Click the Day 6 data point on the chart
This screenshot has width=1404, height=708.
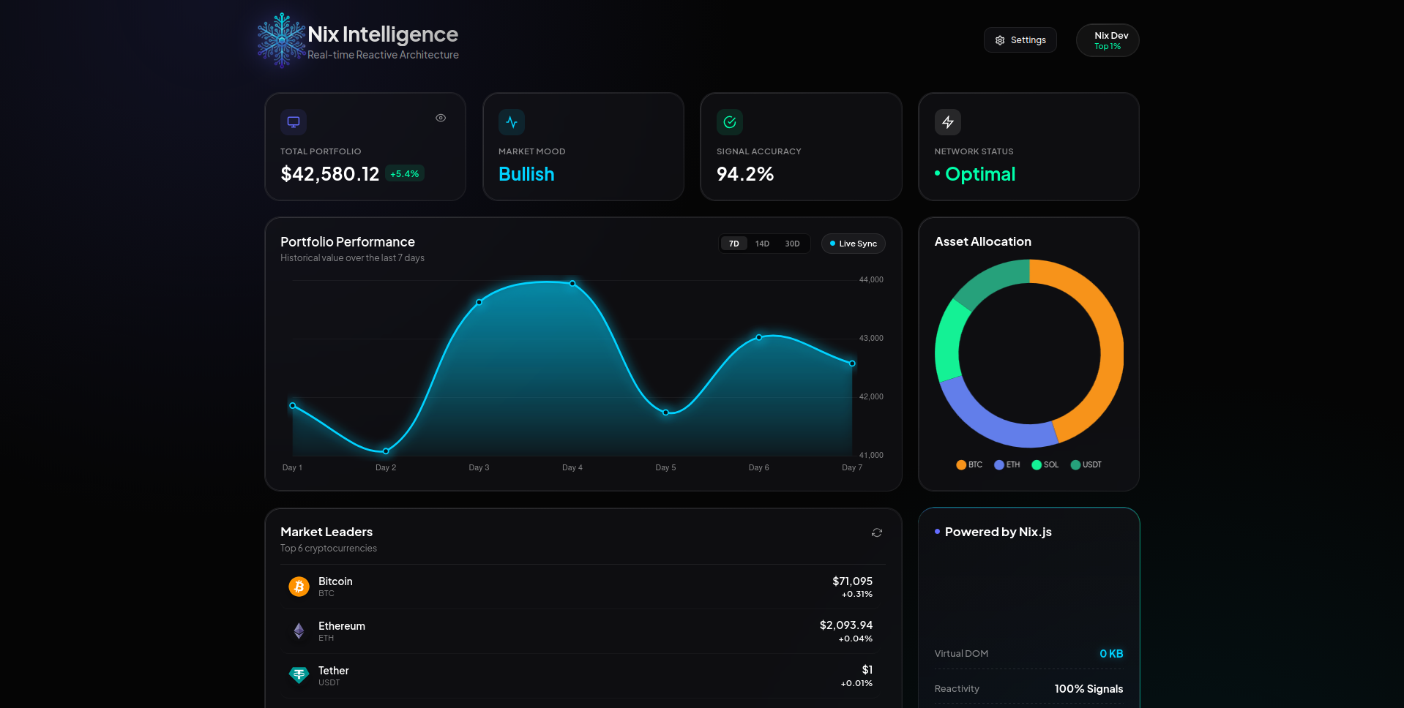point(759,337)
